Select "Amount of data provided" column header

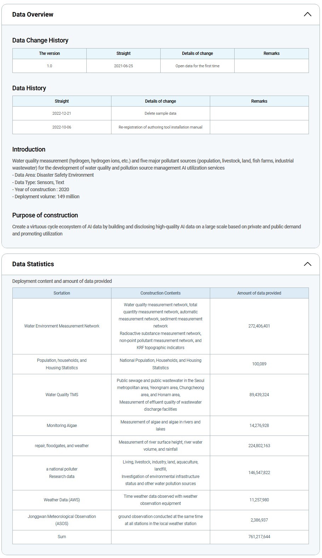click(x=259, y=293)
